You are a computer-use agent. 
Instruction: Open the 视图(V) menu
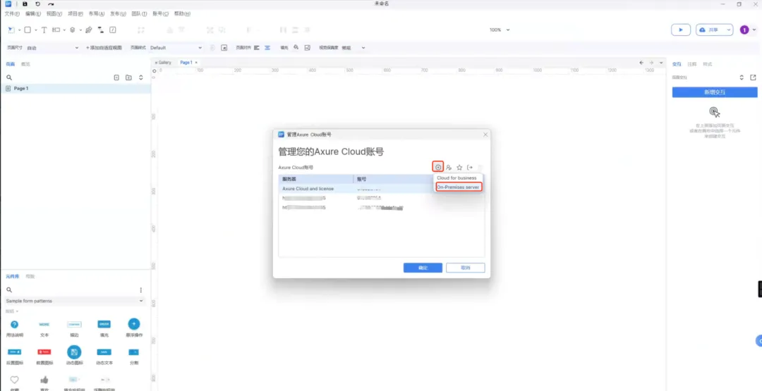pos(54,13)
